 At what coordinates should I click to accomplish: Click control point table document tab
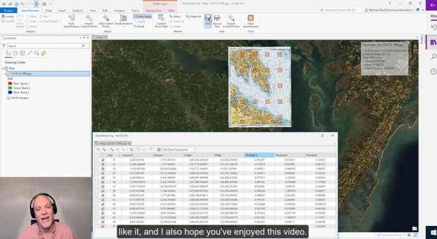click(x=113, y=143)
